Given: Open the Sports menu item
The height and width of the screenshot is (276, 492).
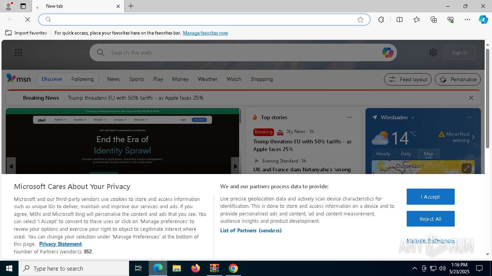Looking at the screenshot, I should point(136,79).
